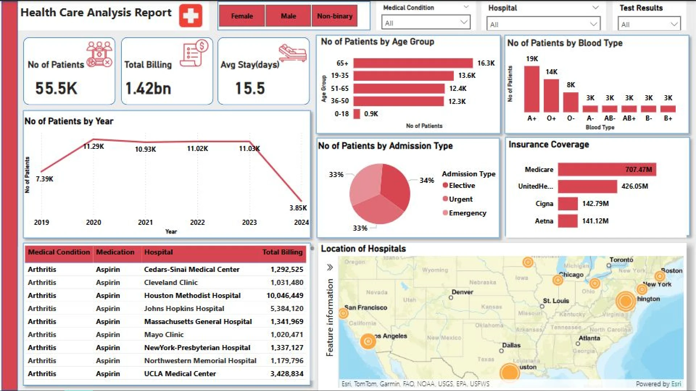Screen dimensions: 696x391
Task: Select the Urgent admission type legend item
Action: point(460,199)
